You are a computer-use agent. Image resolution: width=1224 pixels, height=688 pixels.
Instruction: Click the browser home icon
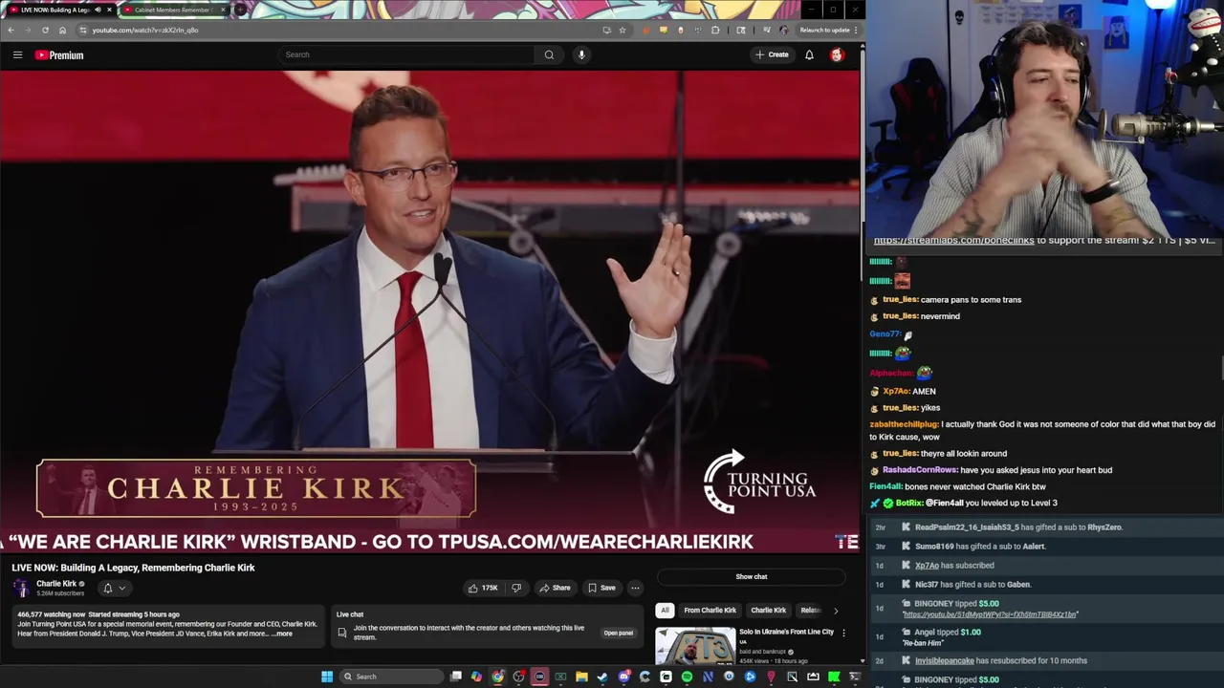[x=62, y=30]
